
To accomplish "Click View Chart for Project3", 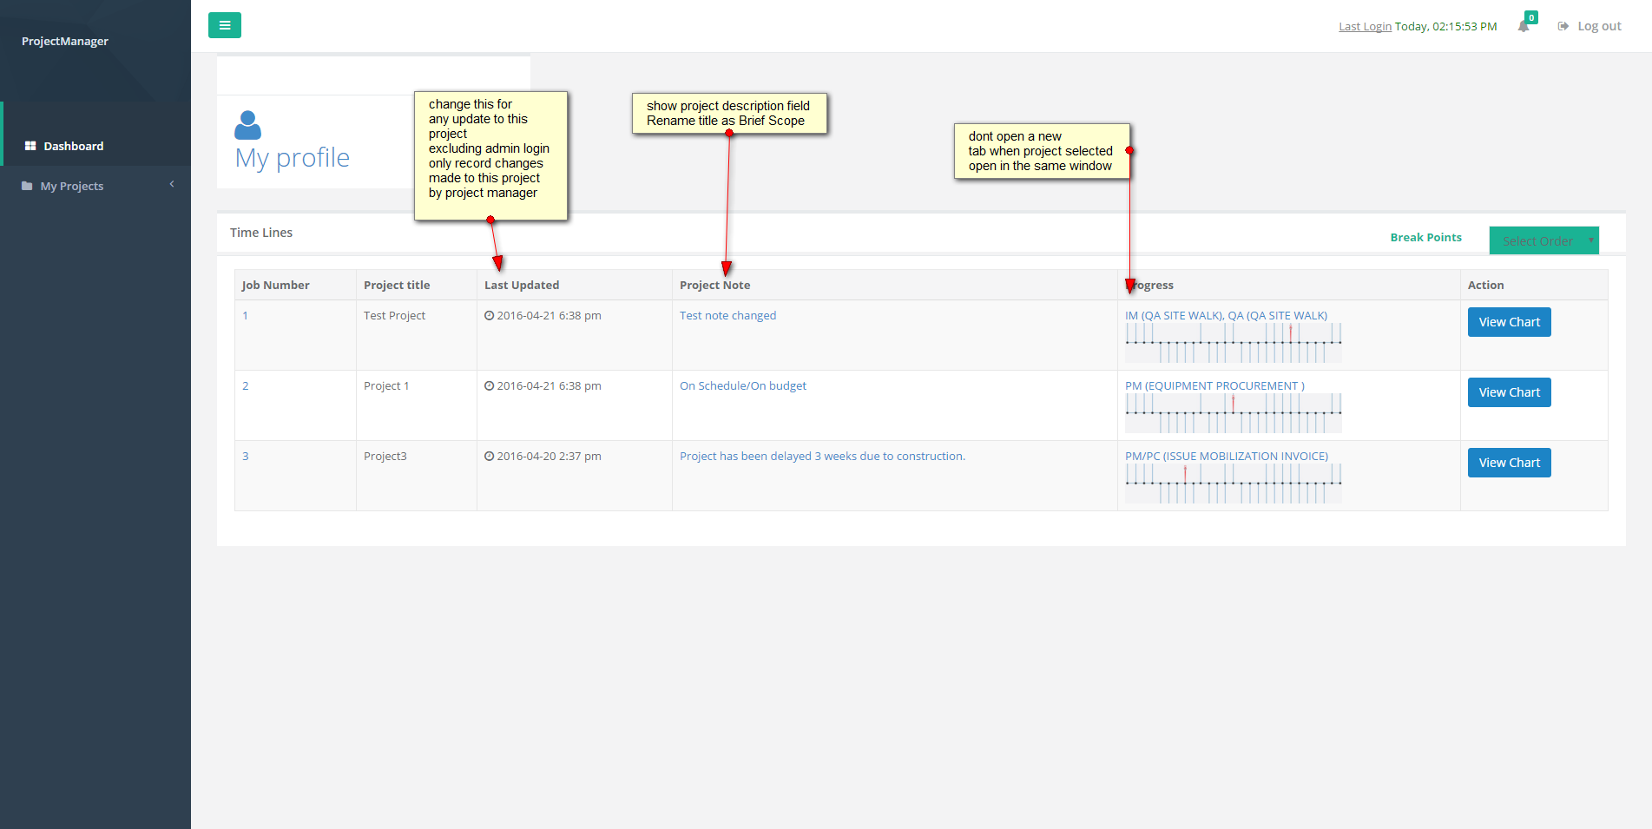I will click(x=1510, y=463).
